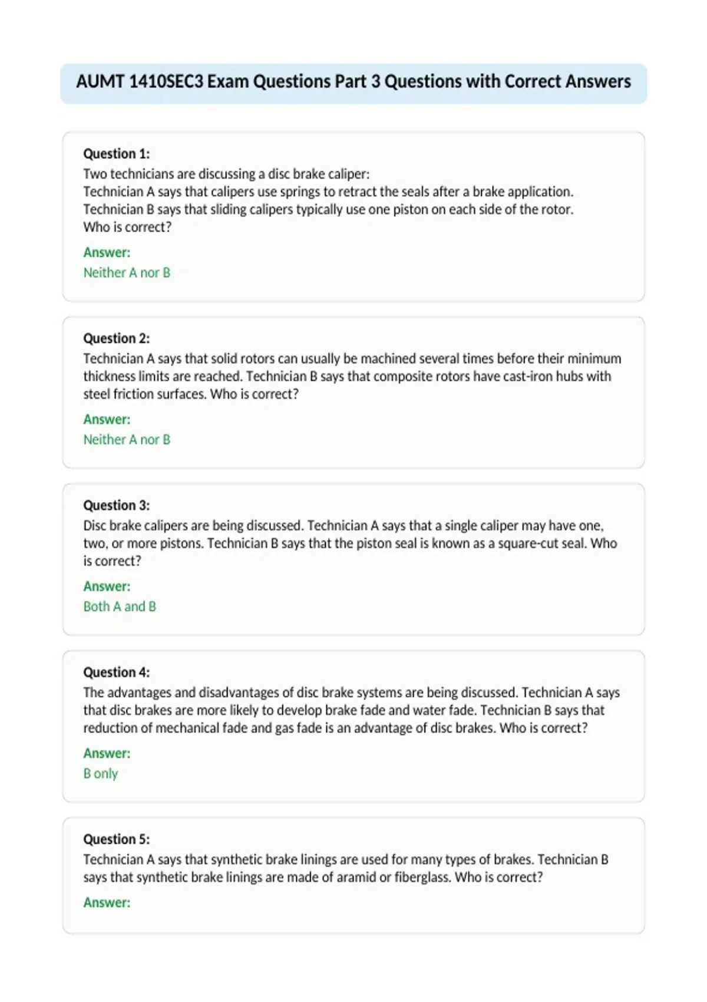Click the Question 3 heading

coord(117,505)
